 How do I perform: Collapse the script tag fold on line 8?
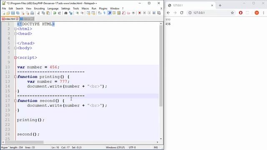click(x=15, y=57)
